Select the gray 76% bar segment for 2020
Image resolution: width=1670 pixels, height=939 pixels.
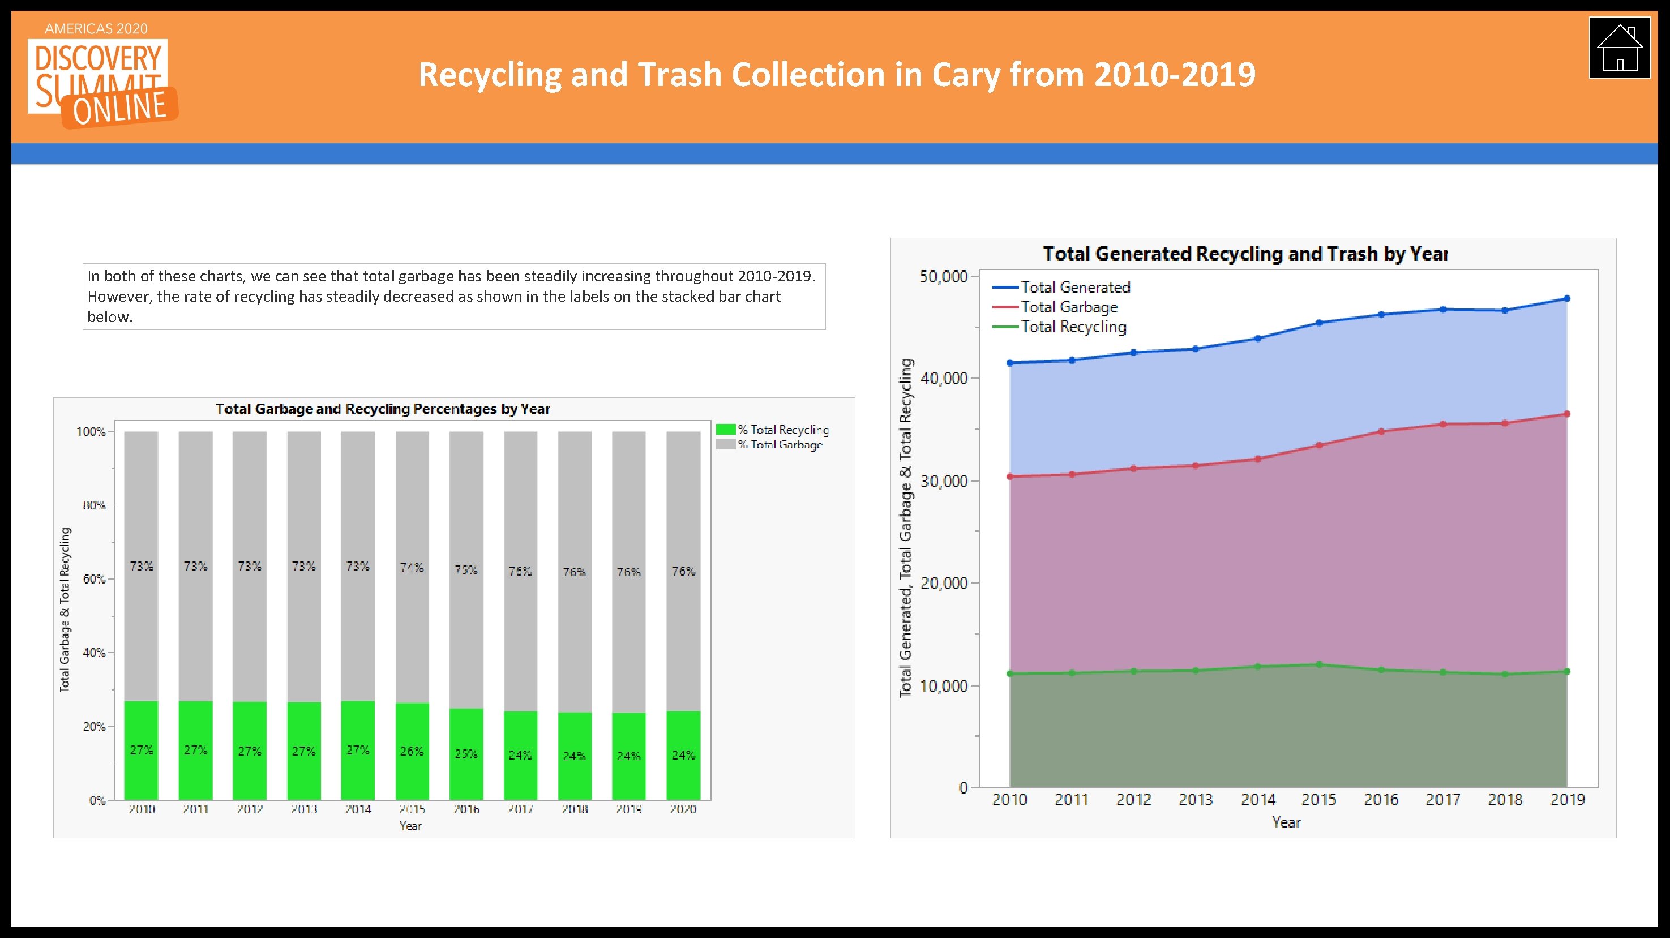point(683,571)
